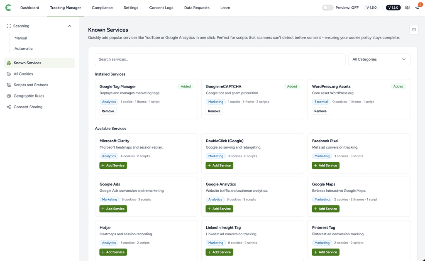This screenshot has width=425, height=261.
Task: Click the Marketing tag on Google Maps card
Action: coord(322,200)
